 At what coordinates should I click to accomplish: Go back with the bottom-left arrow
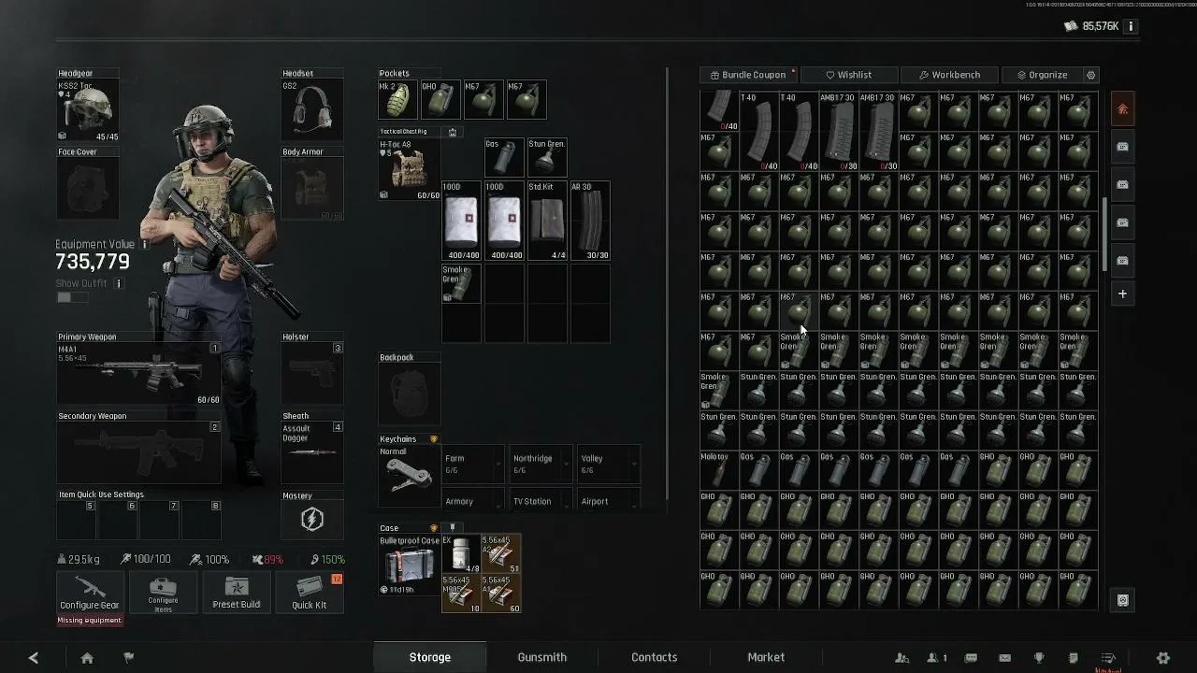tap(34, 658)
